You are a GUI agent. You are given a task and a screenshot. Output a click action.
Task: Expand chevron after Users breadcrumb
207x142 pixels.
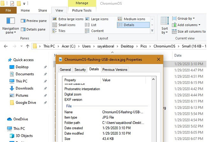click(x=94, y=46)
